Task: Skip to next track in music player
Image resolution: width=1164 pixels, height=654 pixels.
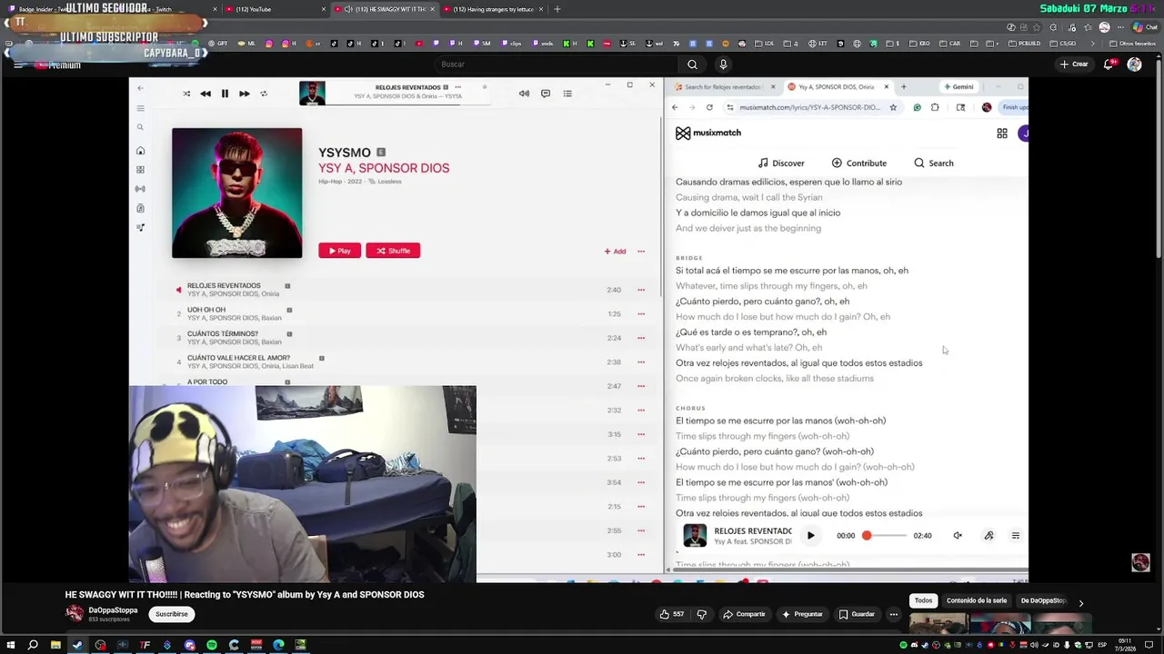Action: pos(244,94)
